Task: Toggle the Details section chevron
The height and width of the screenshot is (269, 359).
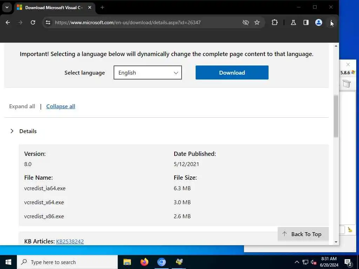Action: (x=12, y=131)
